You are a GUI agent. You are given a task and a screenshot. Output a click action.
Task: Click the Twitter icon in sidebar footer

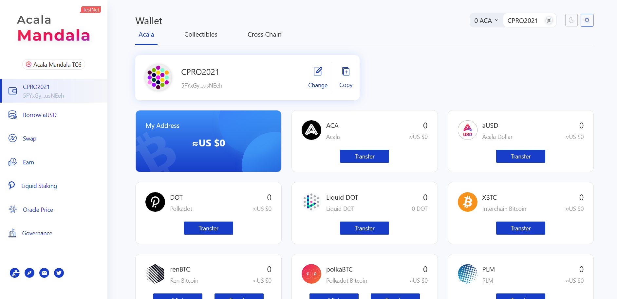point(59,273)
